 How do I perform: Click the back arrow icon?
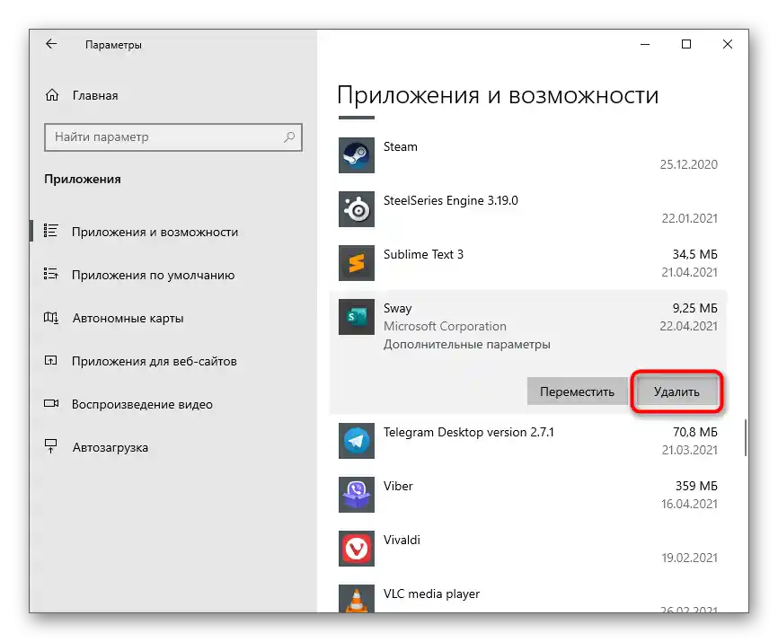coord(51,44)
